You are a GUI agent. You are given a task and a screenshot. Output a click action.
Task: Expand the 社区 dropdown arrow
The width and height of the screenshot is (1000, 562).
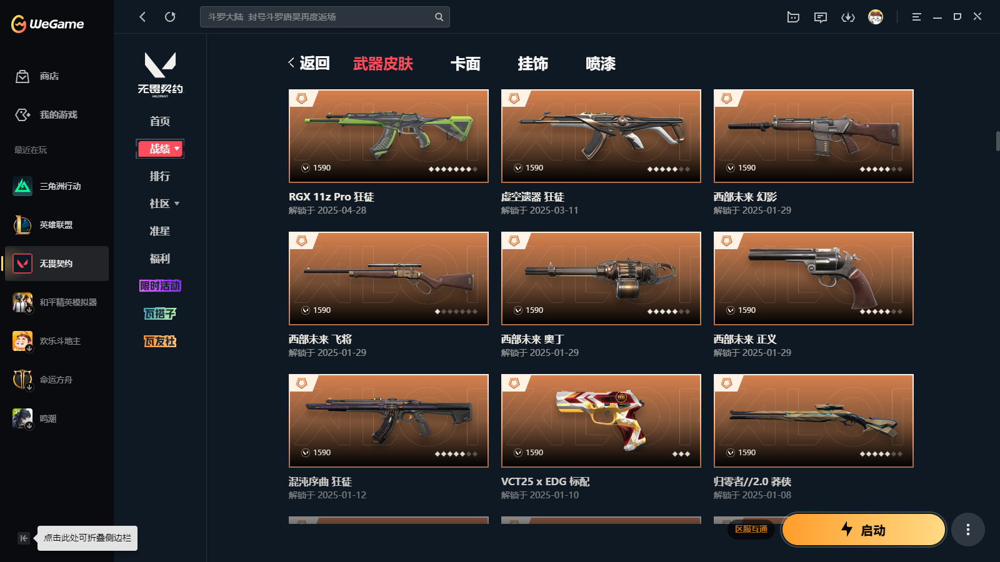[177, 204]
